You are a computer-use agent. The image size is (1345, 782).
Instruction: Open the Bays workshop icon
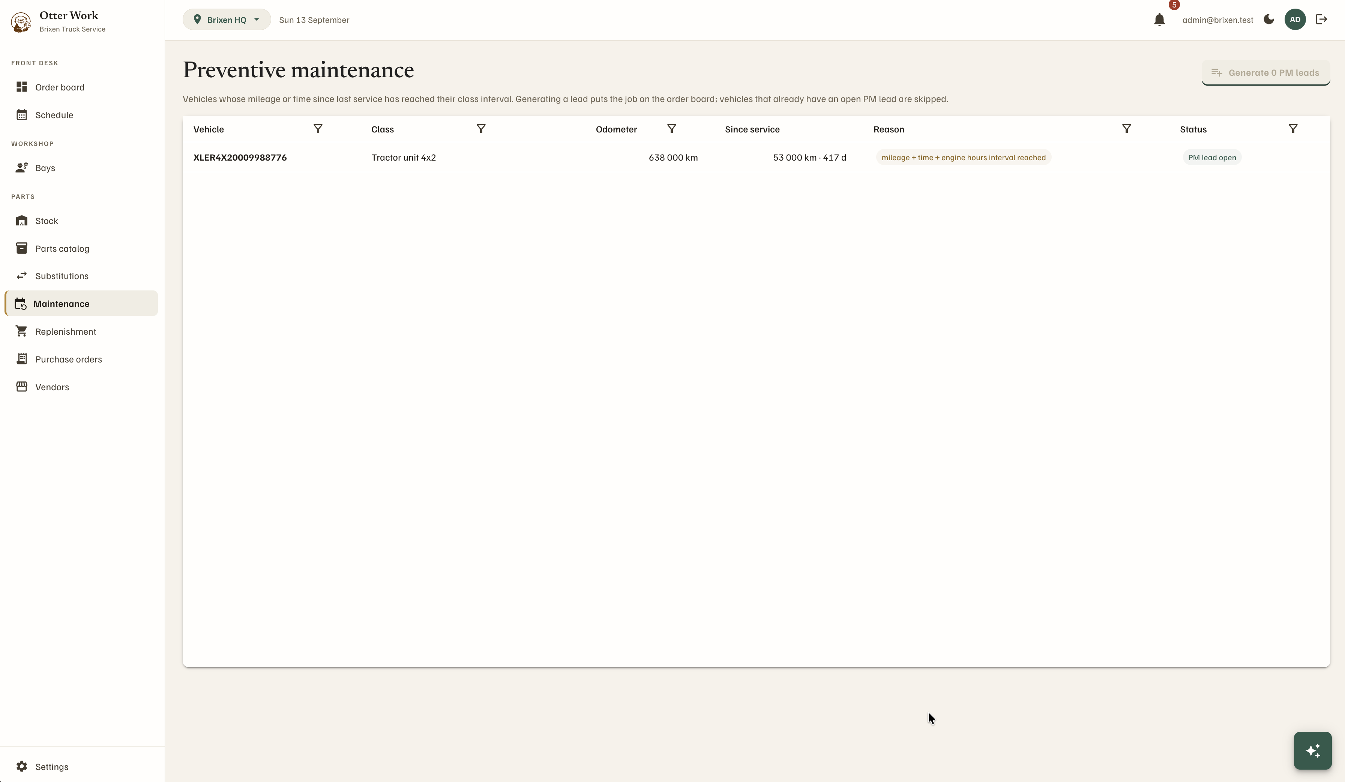tap(22, 168)
